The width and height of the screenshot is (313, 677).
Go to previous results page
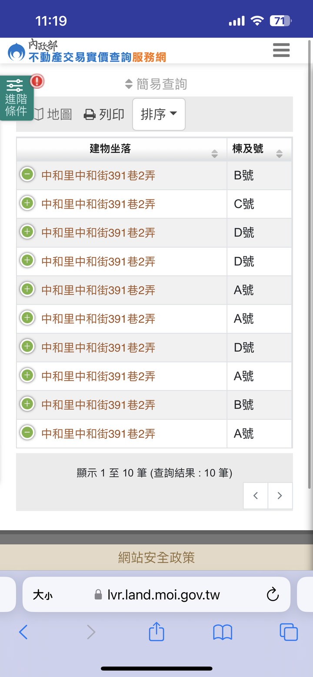click(256, 495)
